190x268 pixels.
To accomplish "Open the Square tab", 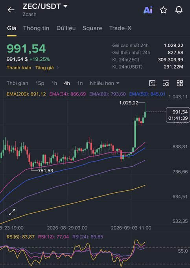I will point(92,28).
